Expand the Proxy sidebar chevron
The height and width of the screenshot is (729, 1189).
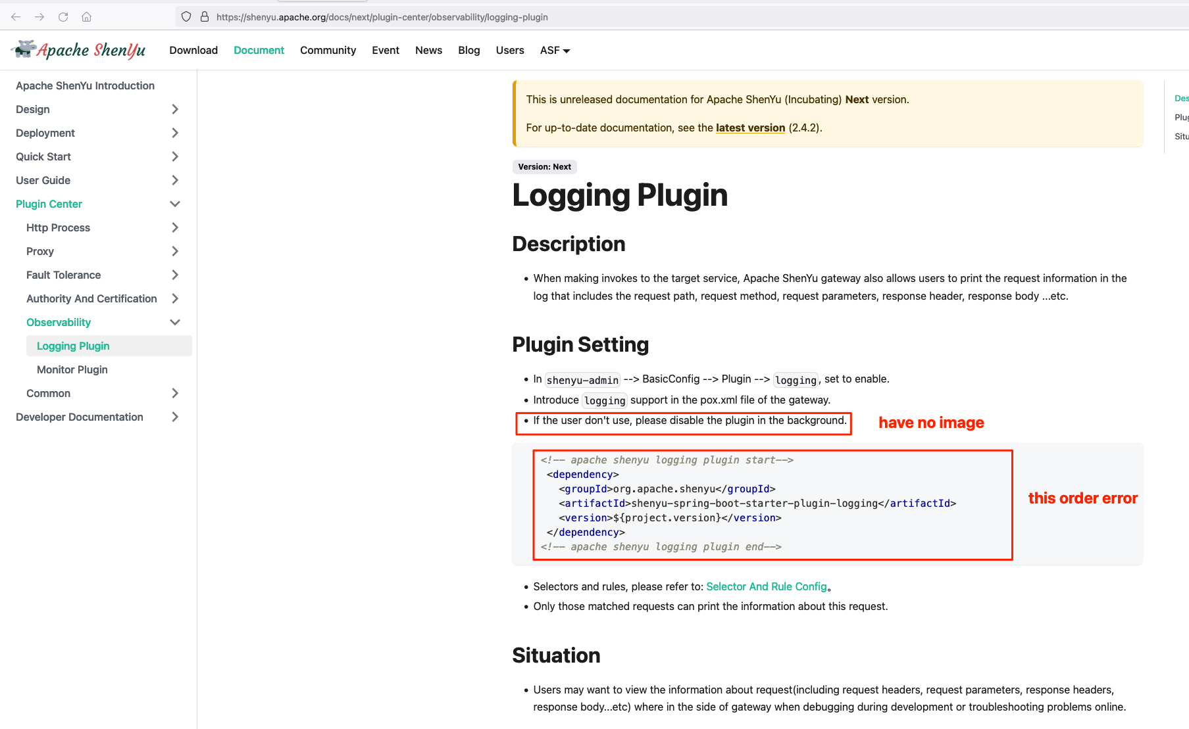175,251
